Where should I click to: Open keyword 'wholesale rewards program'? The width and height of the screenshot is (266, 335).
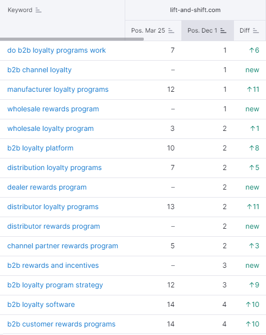point(53,109)
